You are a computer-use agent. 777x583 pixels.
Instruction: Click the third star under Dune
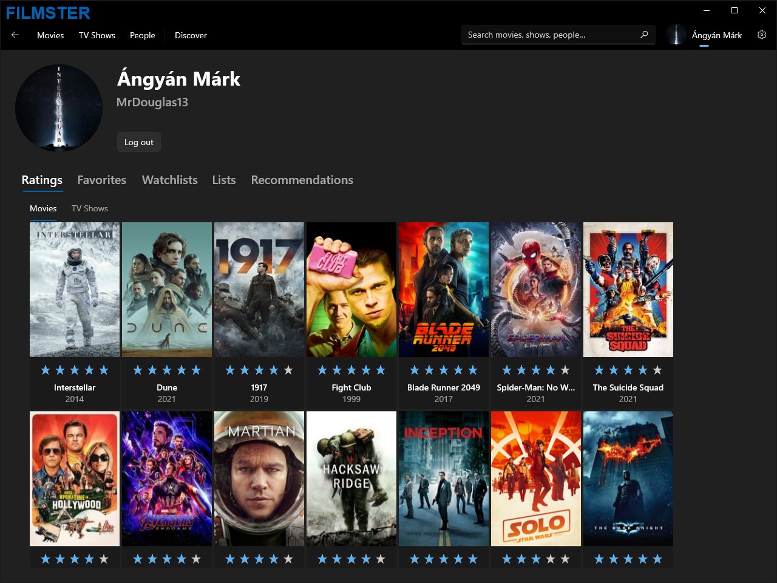click(167, 370)
